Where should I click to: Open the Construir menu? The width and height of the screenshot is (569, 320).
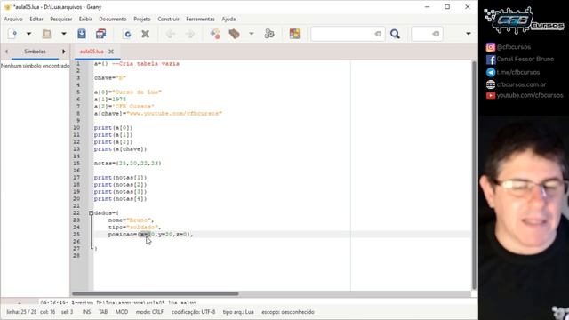click(x=168, y=19)
